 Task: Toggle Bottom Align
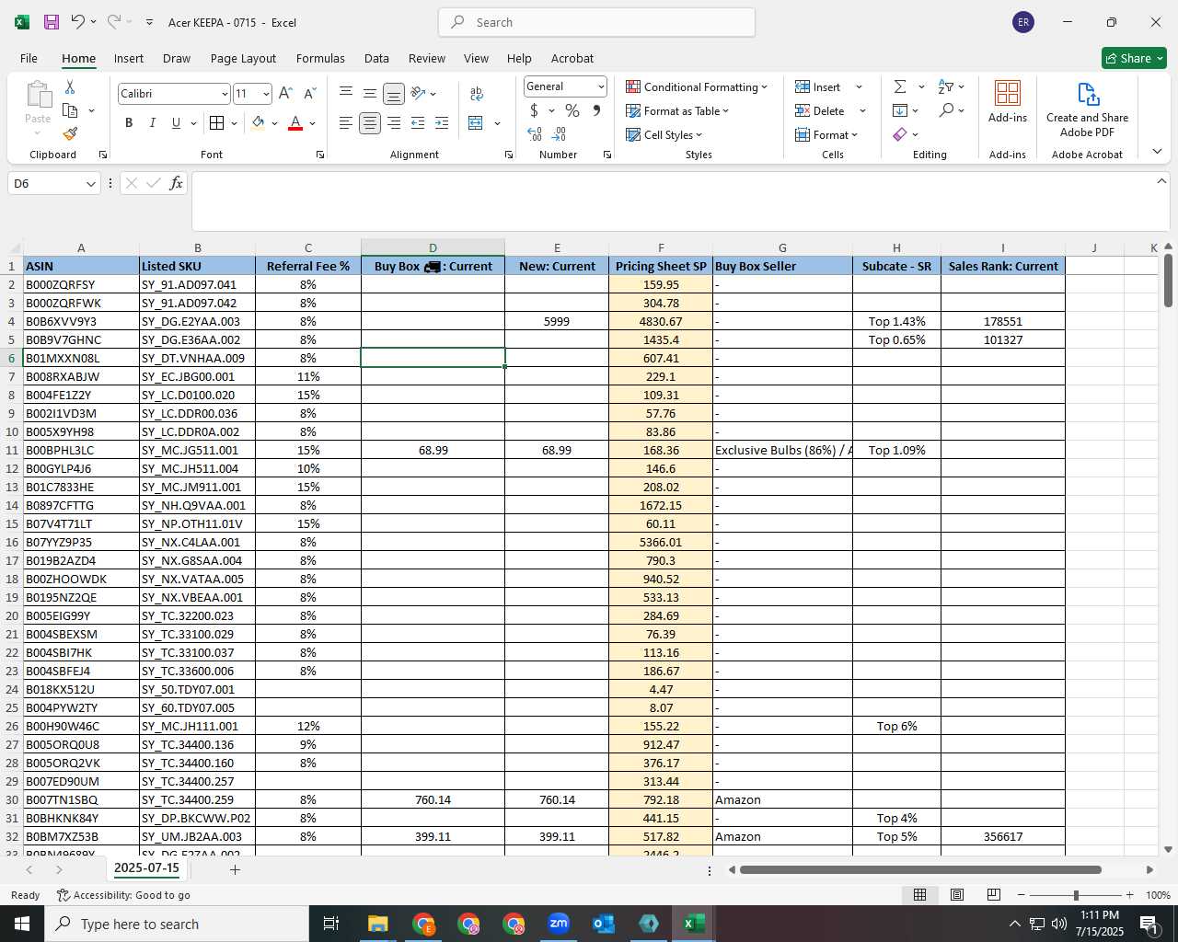click(x=394, y=93)
